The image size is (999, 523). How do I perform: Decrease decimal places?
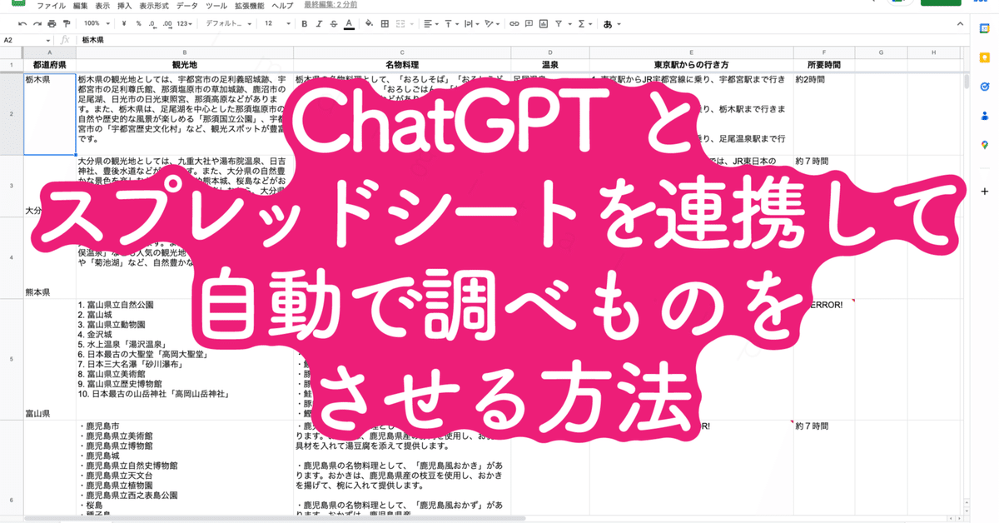point(153,23)
